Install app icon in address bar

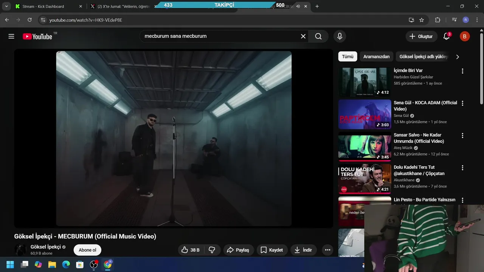(x=411, y=20)
